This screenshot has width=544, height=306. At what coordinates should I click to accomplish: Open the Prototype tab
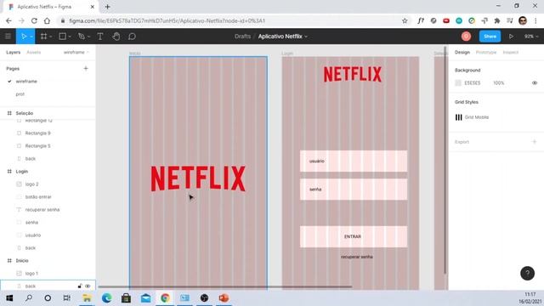pyautogui.click(x=486, y=52)
